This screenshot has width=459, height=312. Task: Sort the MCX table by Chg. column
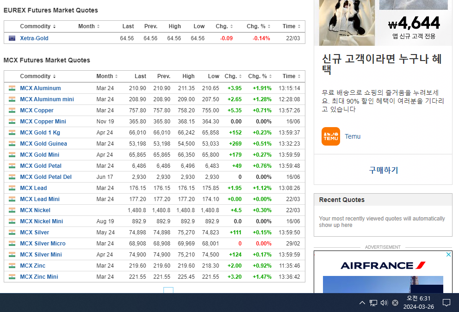pyautogui.click(x=233, y=76)
